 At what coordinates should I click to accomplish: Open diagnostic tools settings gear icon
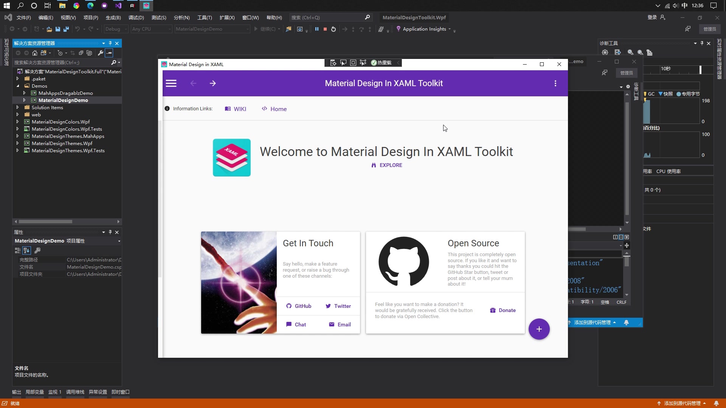(x=605, y=53)
